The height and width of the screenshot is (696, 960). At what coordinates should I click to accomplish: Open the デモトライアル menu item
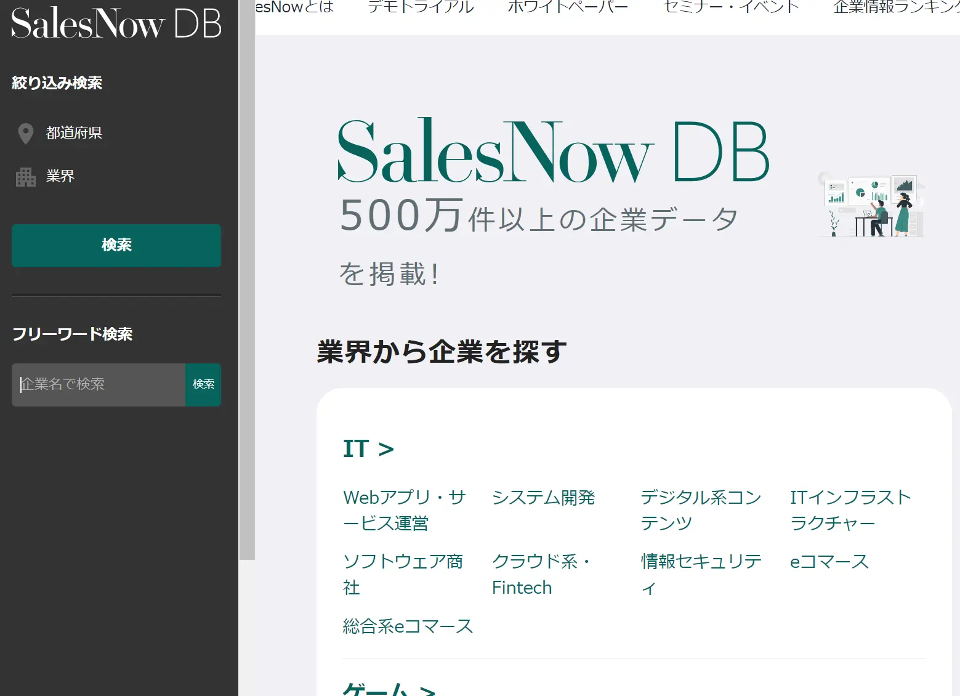coord(421,7)
